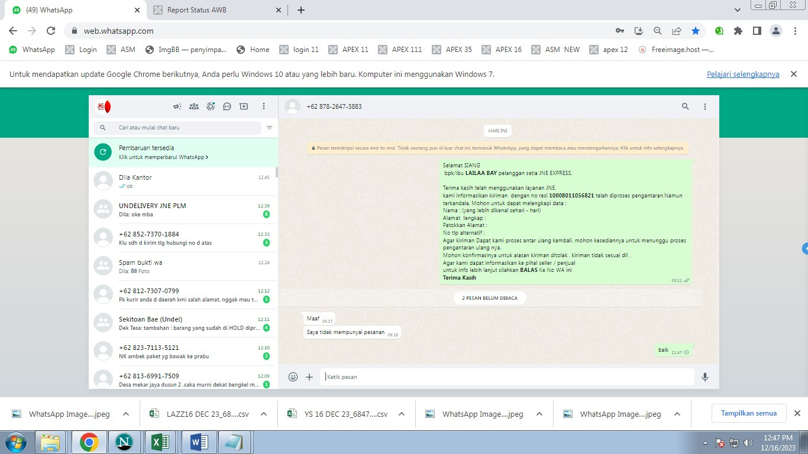Open the Communities icon in WhatsApp
Screen dimensions: 808x454
[x=193, y=106]
